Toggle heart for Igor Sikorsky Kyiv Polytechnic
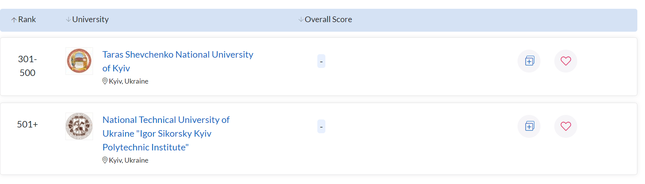645x184 pixels. coord(566,126)
